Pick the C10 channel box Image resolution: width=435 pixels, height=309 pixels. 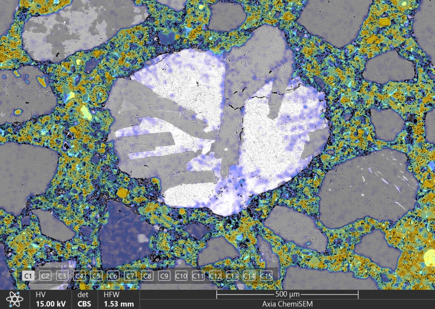[181, 276]
